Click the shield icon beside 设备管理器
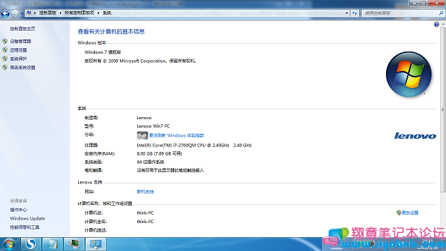 (5, 41)
